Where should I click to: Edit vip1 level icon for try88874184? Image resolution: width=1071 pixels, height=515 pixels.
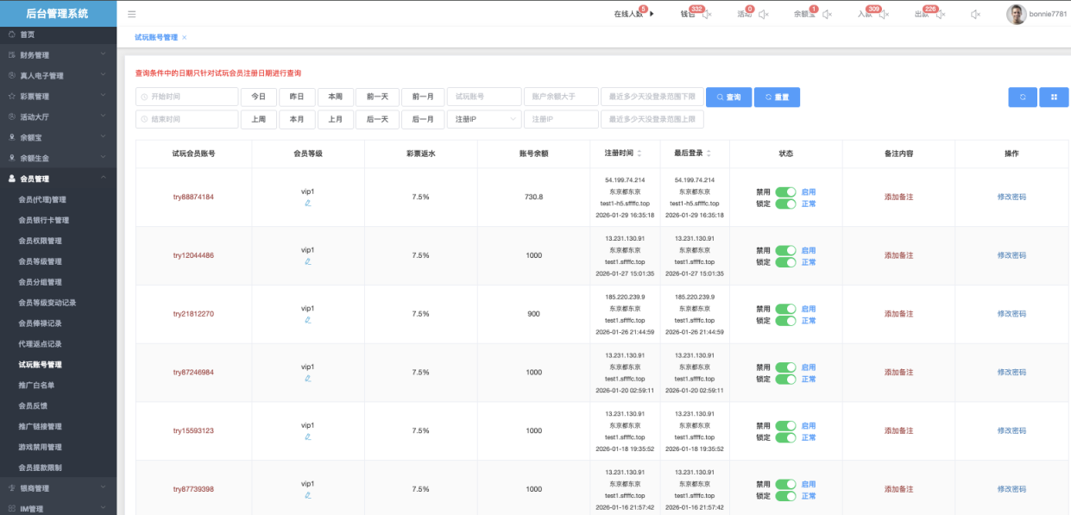[308, 204]
